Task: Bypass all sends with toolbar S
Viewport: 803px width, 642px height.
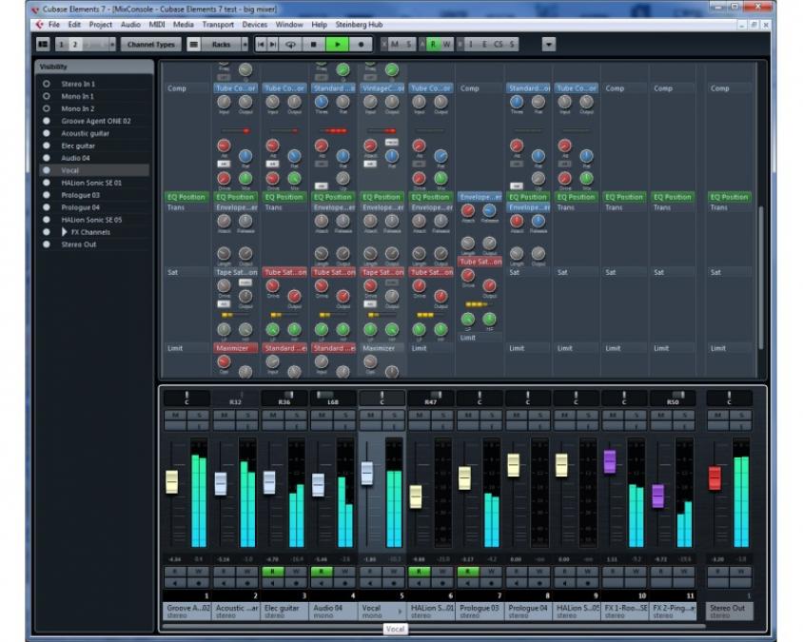Action: [512, 45]
